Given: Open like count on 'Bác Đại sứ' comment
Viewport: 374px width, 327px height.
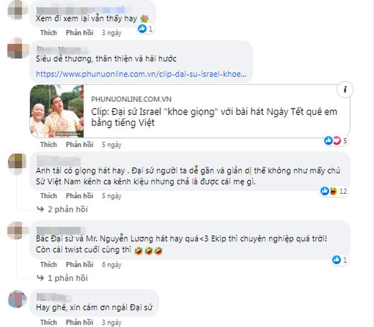Looking at the screenshot, I should [x=340, y=260].
